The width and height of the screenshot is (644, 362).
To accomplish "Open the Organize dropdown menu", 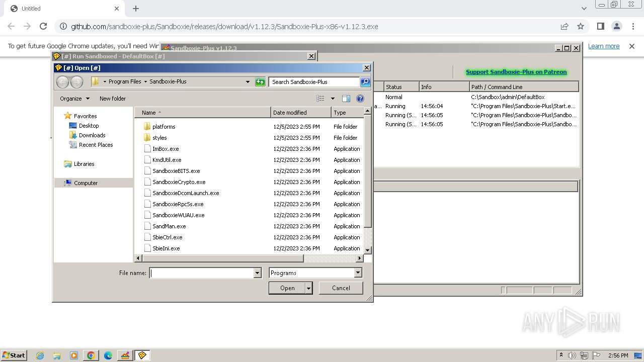I will [74, 99].
